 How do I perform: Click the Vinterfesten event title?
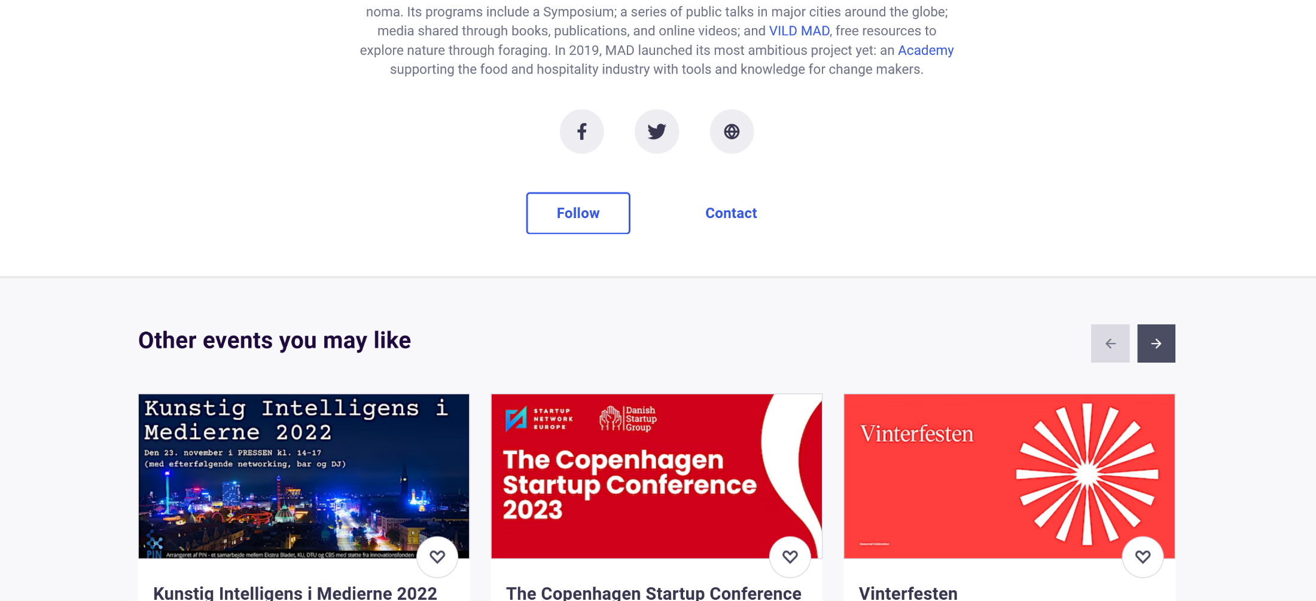coord(908,593)
